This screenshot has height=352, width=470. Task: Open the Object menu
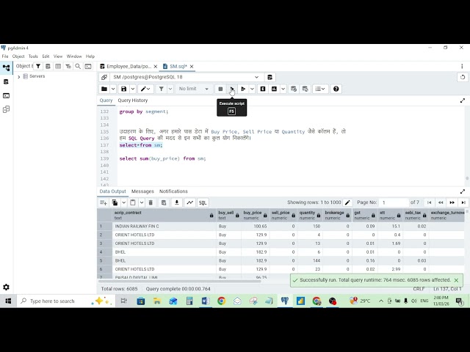[x=18, y=56]
